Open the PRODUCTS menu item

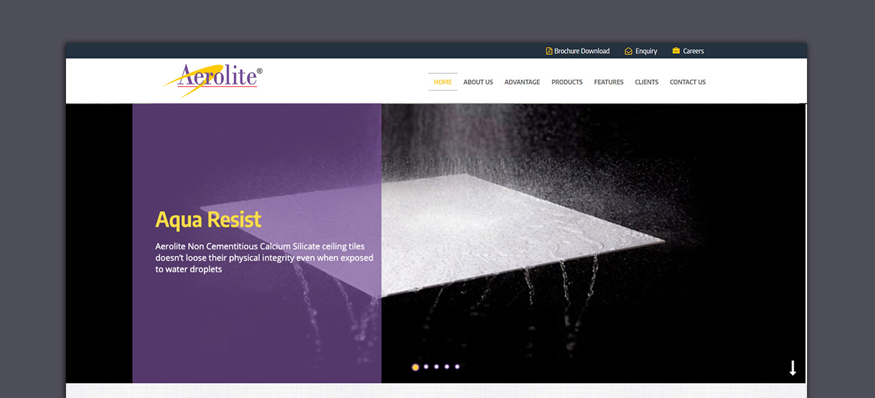pyautogui.click(x=567, y=82)
